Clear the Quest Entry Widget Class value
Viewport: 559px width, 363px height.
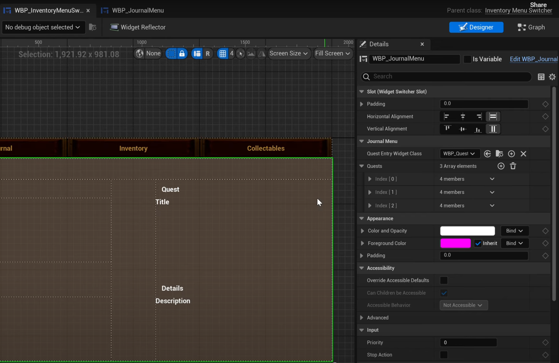pos(523,154)
